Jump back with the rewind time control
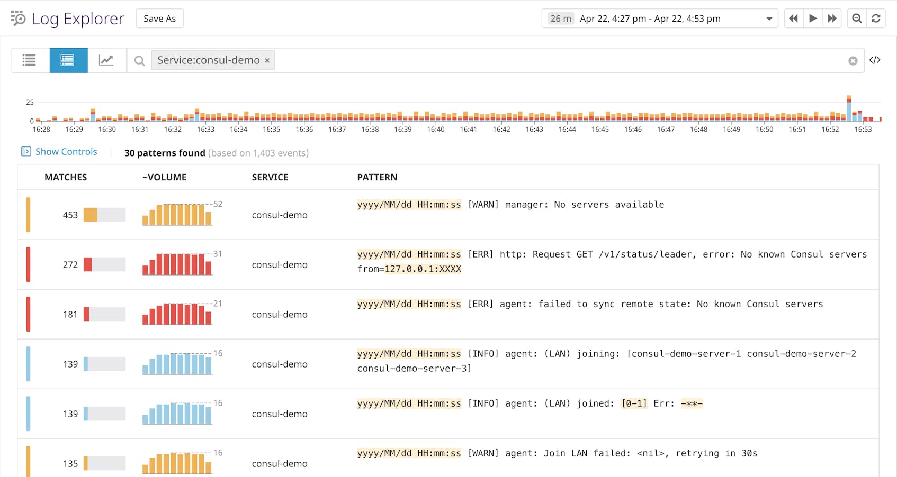 [793, 17]
